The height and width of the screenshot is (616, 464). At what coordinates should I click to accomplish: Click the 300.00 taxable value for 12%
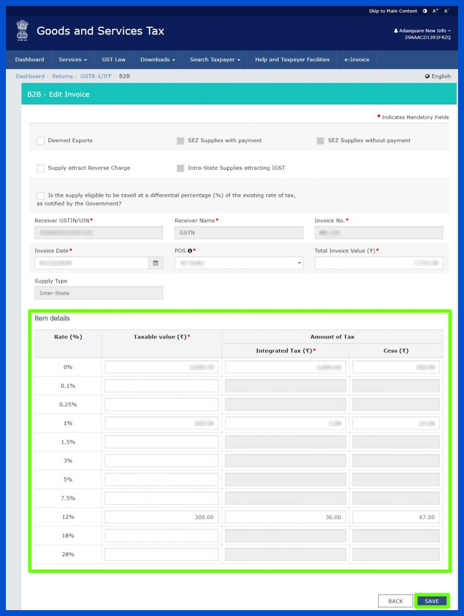162,517
